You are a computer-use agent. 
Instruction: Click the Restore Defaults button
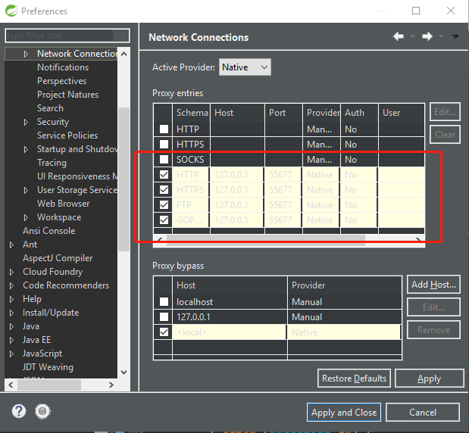click(x=354, y=378)
